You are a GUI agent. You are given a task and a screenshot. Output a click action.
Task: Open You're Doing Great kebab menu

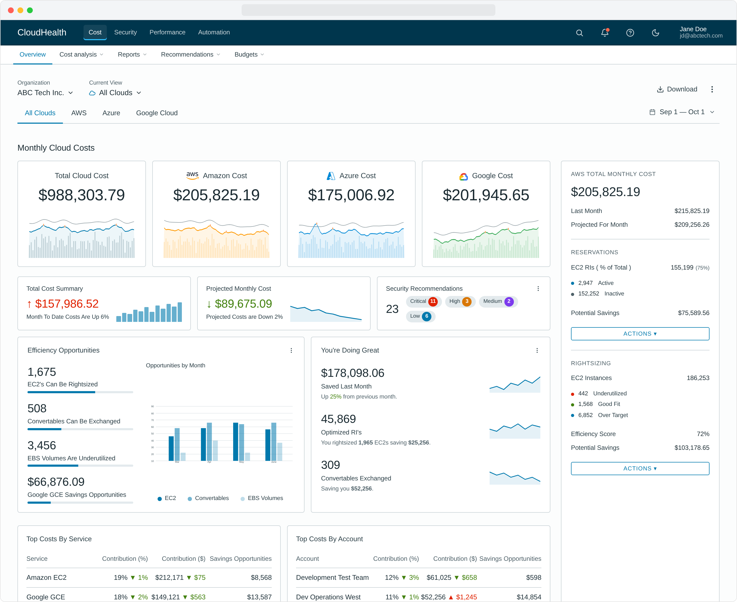pyautogui.click(x=537, y=350)
